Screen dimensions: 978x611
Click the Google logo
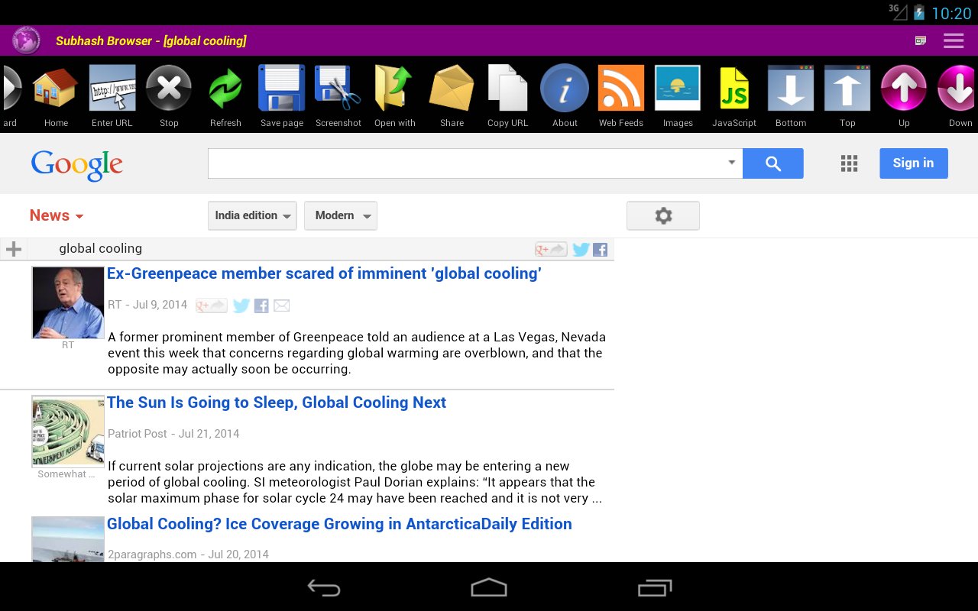pos(77,165)
